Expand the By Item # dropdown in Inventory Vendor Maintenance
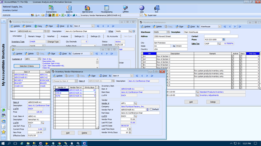Image resolution: width=261 pixels, height=146 pixels. tap(131, 76)
